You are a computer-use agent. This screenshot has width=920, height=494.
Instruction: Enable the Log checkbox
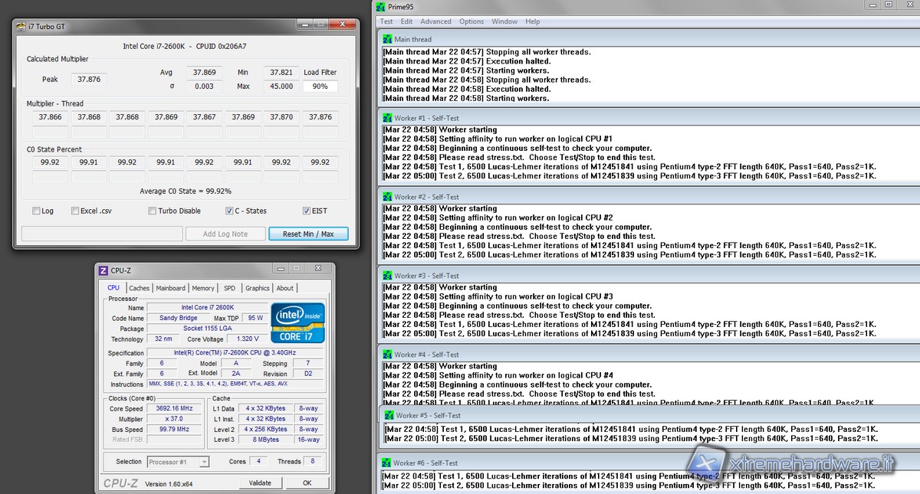coord(37,211)
